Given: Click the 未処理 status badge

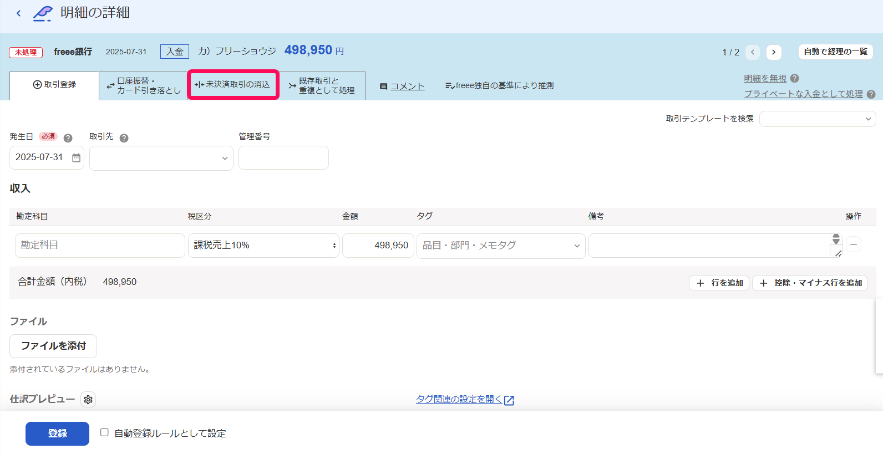Looking at the screenshot, I should point(26,53).
